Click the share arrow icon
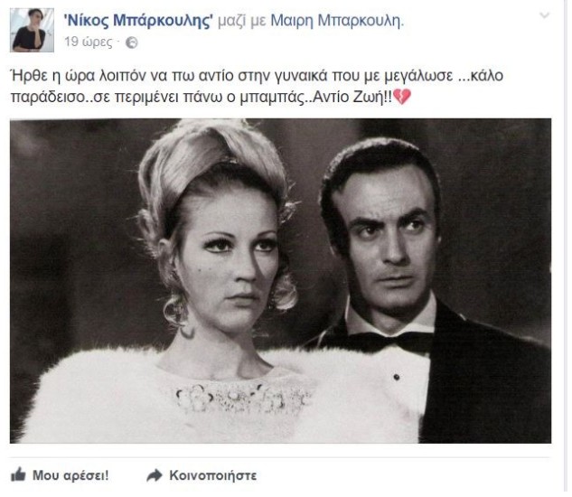 pyautogui.click(x=154, y=475)
